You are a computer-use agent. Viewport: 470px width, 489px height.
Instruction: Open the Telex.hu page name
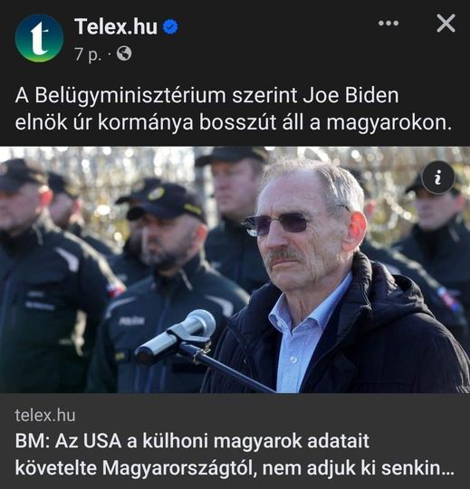(x=116, y=26)
